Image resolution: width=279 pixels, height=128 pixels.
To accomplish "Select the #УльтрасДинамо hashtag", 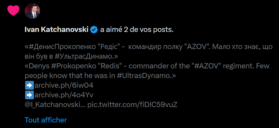I will click(84, 57).
